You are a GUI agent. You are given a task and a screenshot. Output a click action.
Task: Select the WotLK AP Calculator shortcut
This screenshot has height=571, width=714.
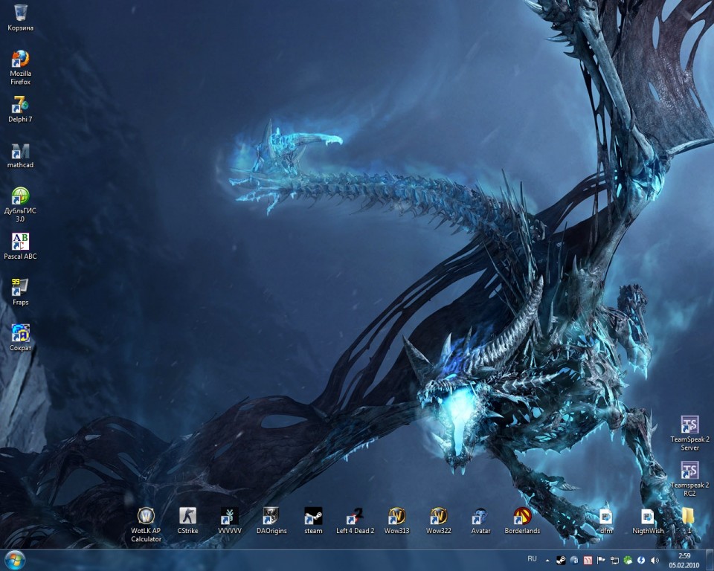click(146, 525)
